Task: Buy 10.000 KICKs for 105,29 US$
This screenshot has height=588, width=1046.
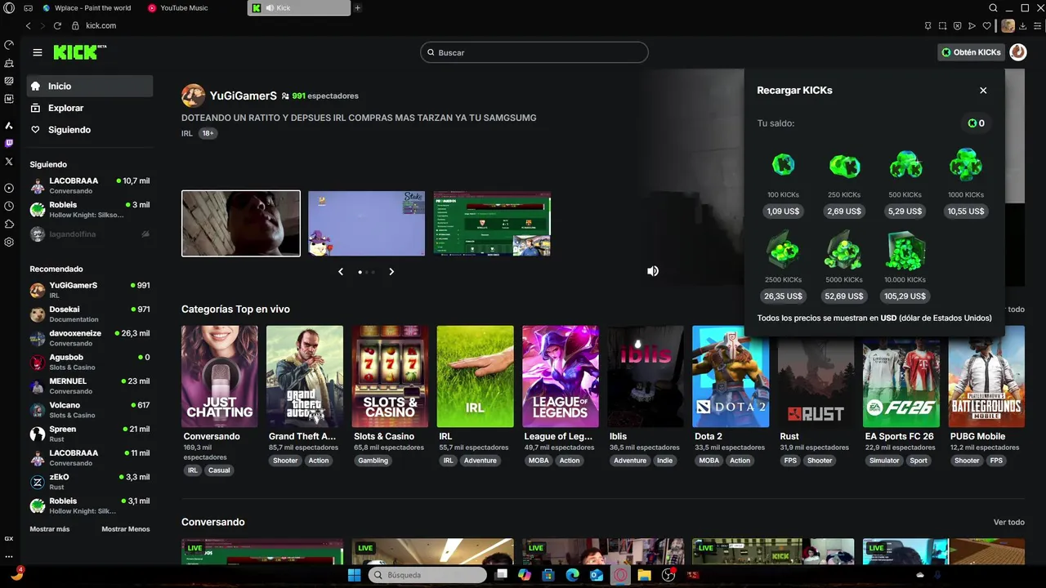Action: coord(905,296)
